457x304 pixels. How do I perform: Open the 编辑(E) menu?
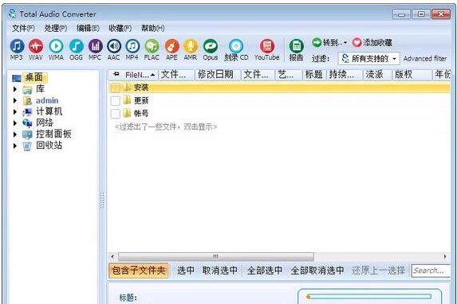(88, 28)
